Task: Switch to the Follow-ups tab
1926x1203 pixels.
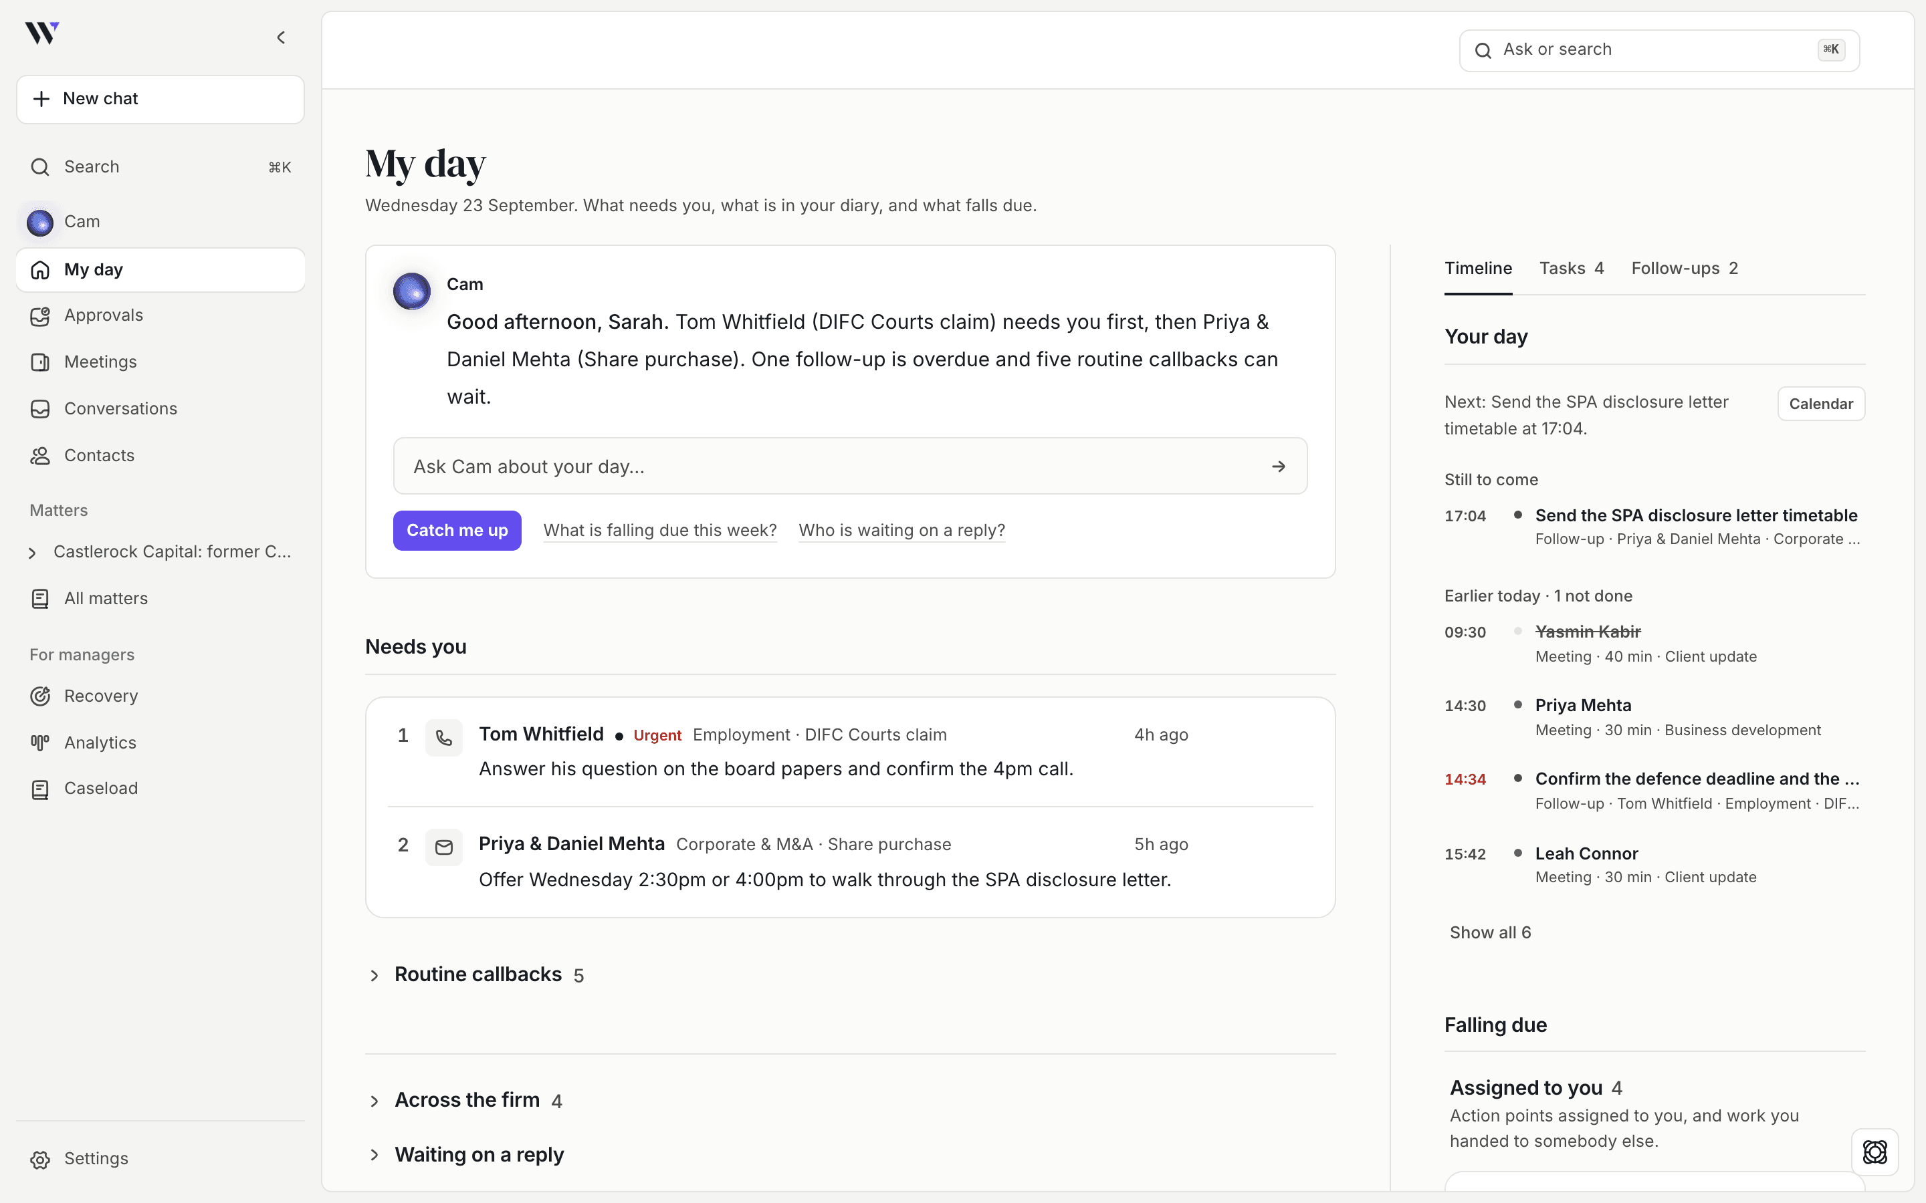Action: (x=1684, y=269)
